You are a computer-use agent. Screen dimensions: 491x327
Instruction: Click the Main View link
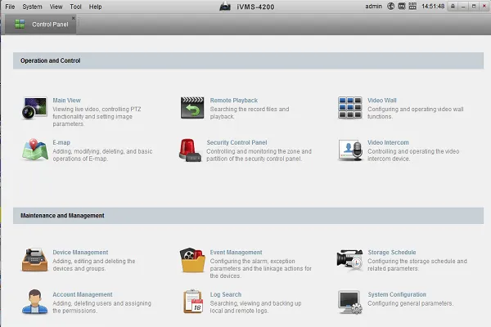click(x=67, y=101)
